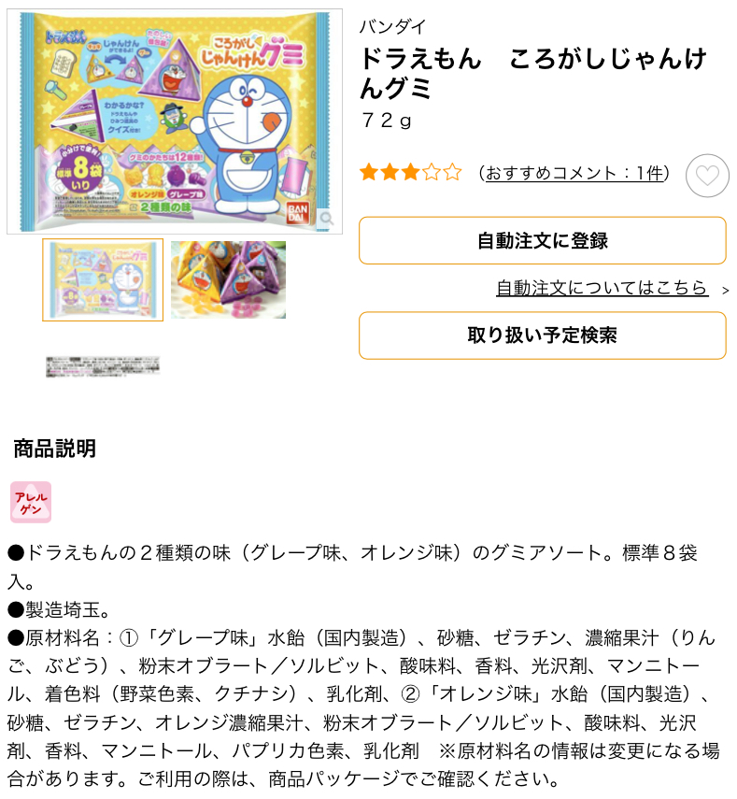Click the 商品説明 section heading
Image resolution: width=737 pixels, height=799 pixels.
[54, 449]
